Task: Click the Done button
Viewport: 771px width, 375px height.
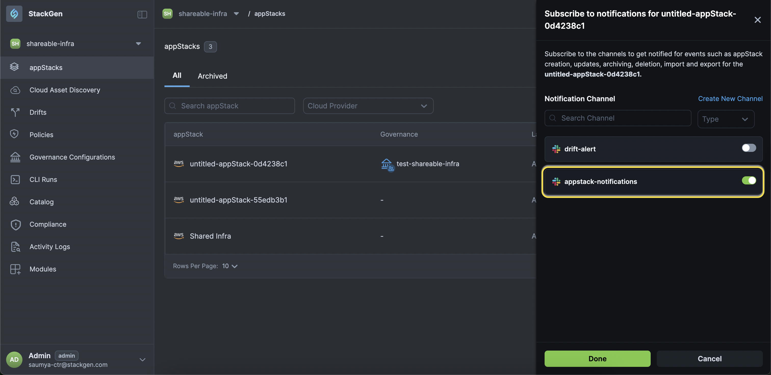Action: point(597,358)
